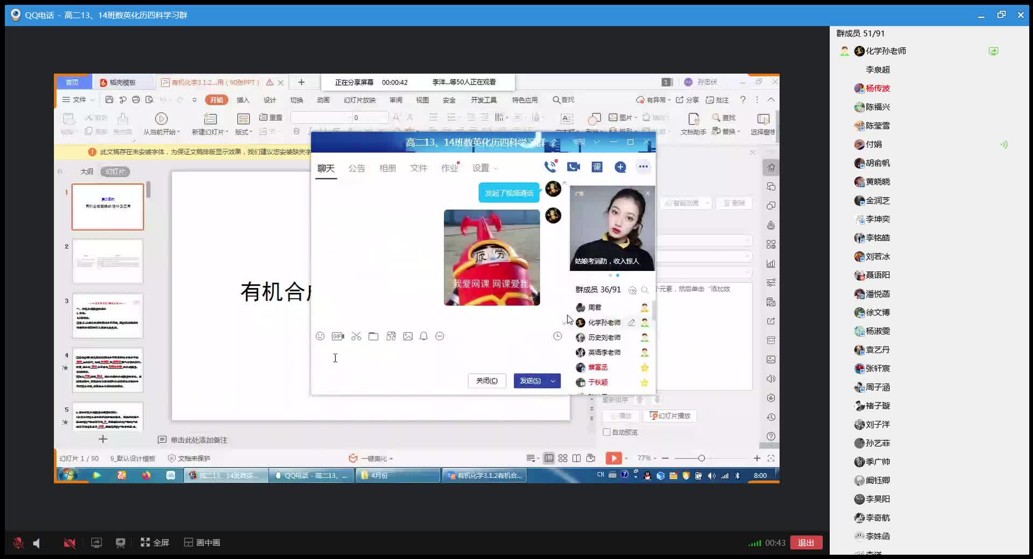Click 查找 search in WPS ribbon tabs
Screen dimensions: 1033x559
[563, 100]
